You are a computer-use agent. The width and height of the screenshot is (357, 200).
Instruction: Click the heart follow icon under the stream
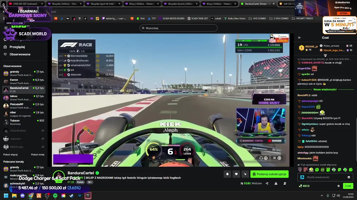[236, 174]
